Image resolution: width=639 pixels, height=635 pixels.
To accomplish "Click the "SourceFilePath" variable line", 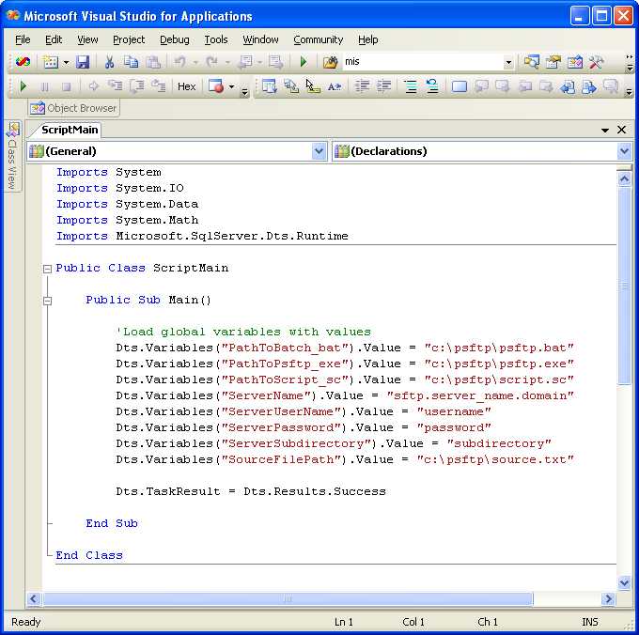I will click(345, 459).
